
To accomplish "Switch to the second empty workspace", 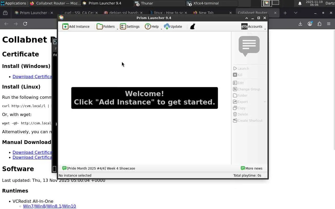I will [276, 3].
